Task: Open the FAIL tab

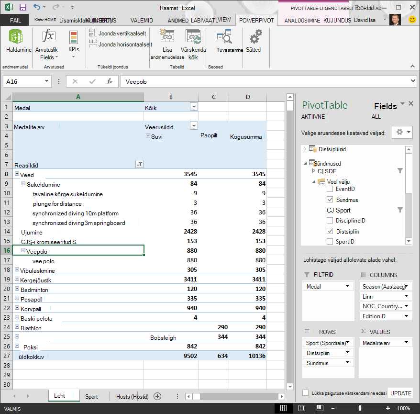Action: point(15,20)
